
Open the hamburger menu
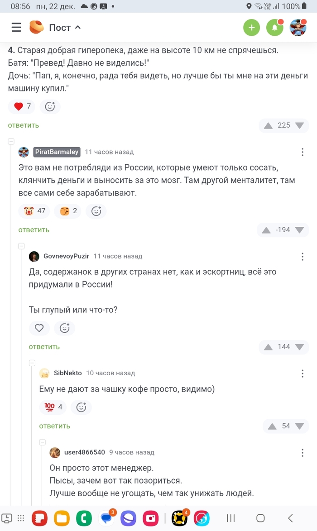tap(16, 28)
